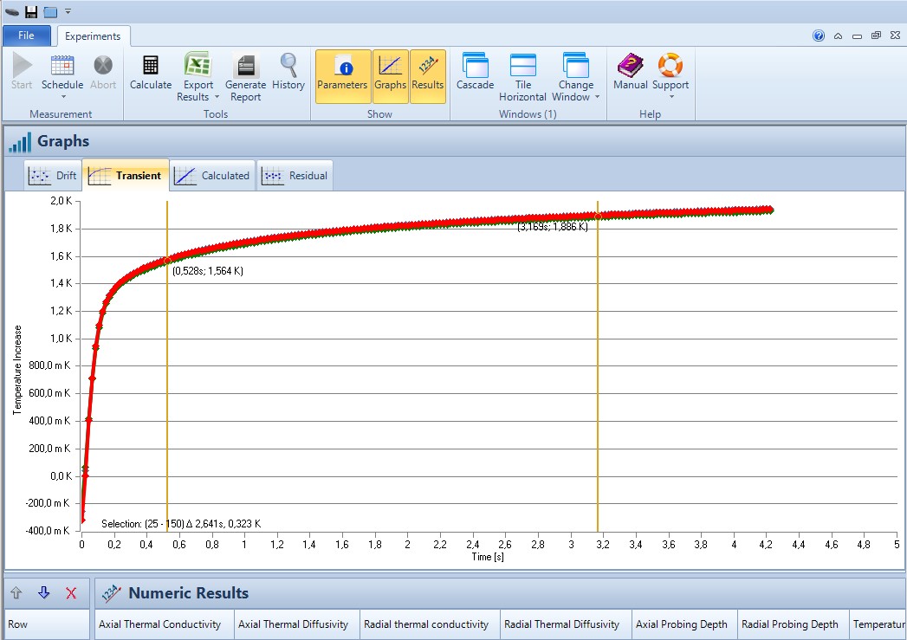This screenshot has width=907, height=640.
Task: Open the Manual help book
Action: point(630,73)
